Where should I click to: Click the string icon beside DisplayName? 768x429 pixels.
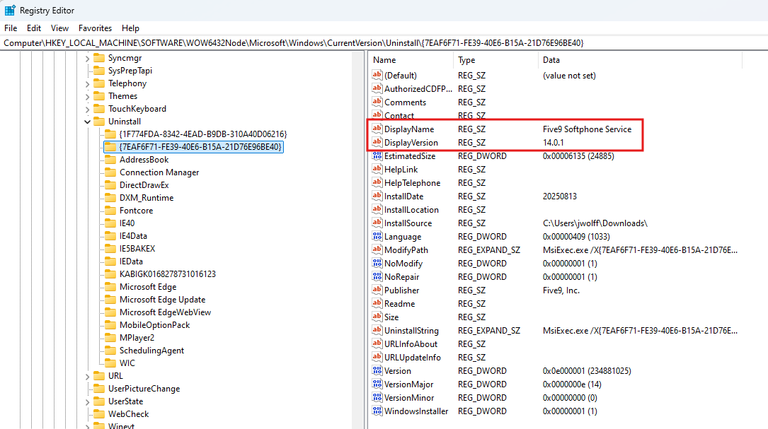pos(377,129)
